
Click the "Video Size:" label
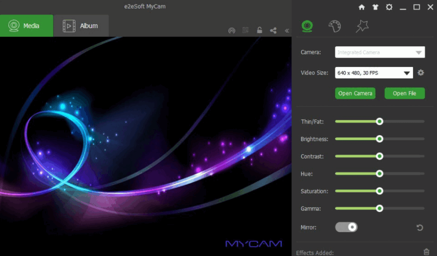tap(315, 73)
